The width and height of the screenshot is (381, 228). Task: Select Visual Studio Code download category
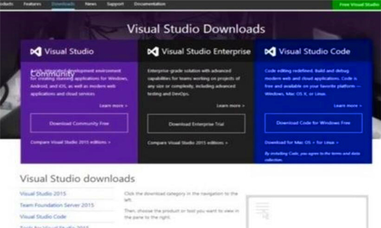43,216
